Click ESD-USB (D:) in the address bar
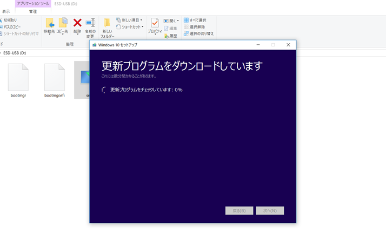Screen dimensions: 386x246 click(15, 53)
